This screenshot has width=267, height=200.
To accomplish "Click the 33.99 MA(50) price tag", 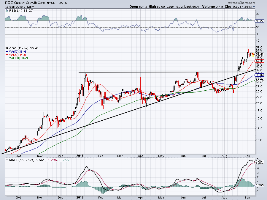I will [x=260, y=75].
